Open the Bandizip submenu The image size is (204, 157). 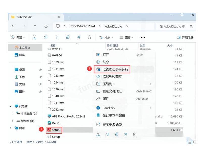(124, 108)
